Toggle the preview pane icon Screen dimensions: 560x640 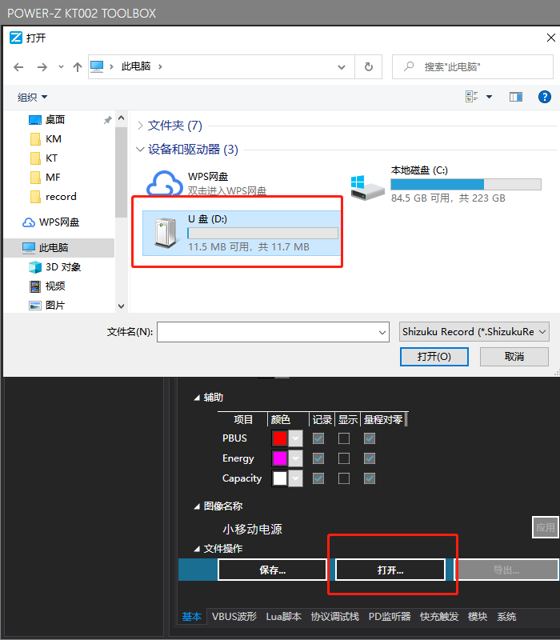coord(516,97)
